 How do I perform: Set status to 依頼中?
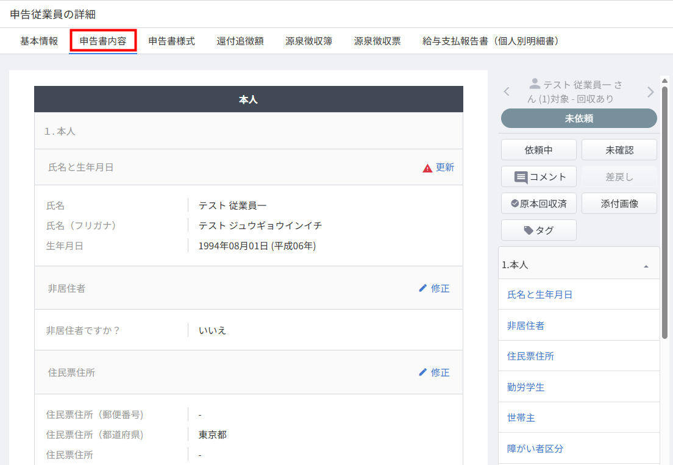(539, 150)
